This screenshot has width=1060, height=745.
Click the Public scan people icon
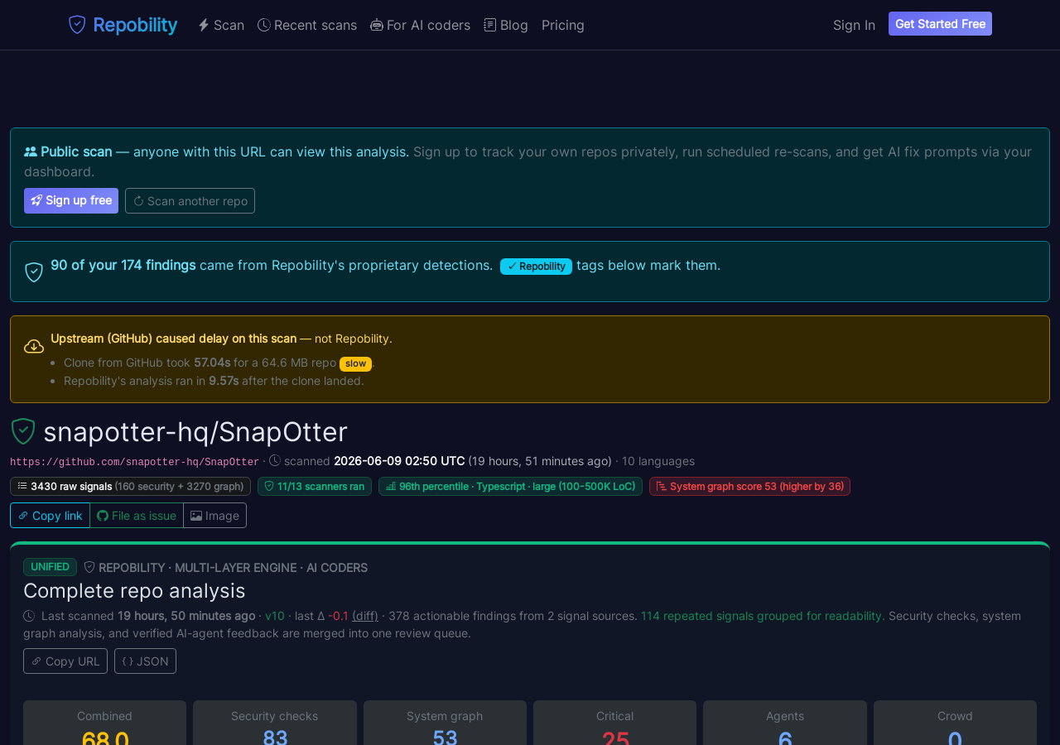tap(31, 151)
